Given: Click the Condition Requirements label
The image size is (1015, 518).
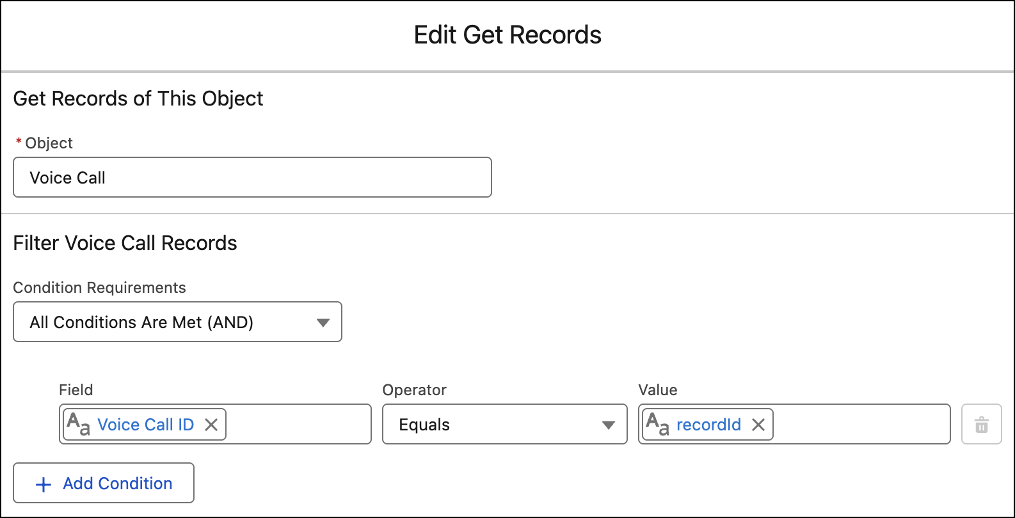Looking at the screenshot, I should coord(100,288).
